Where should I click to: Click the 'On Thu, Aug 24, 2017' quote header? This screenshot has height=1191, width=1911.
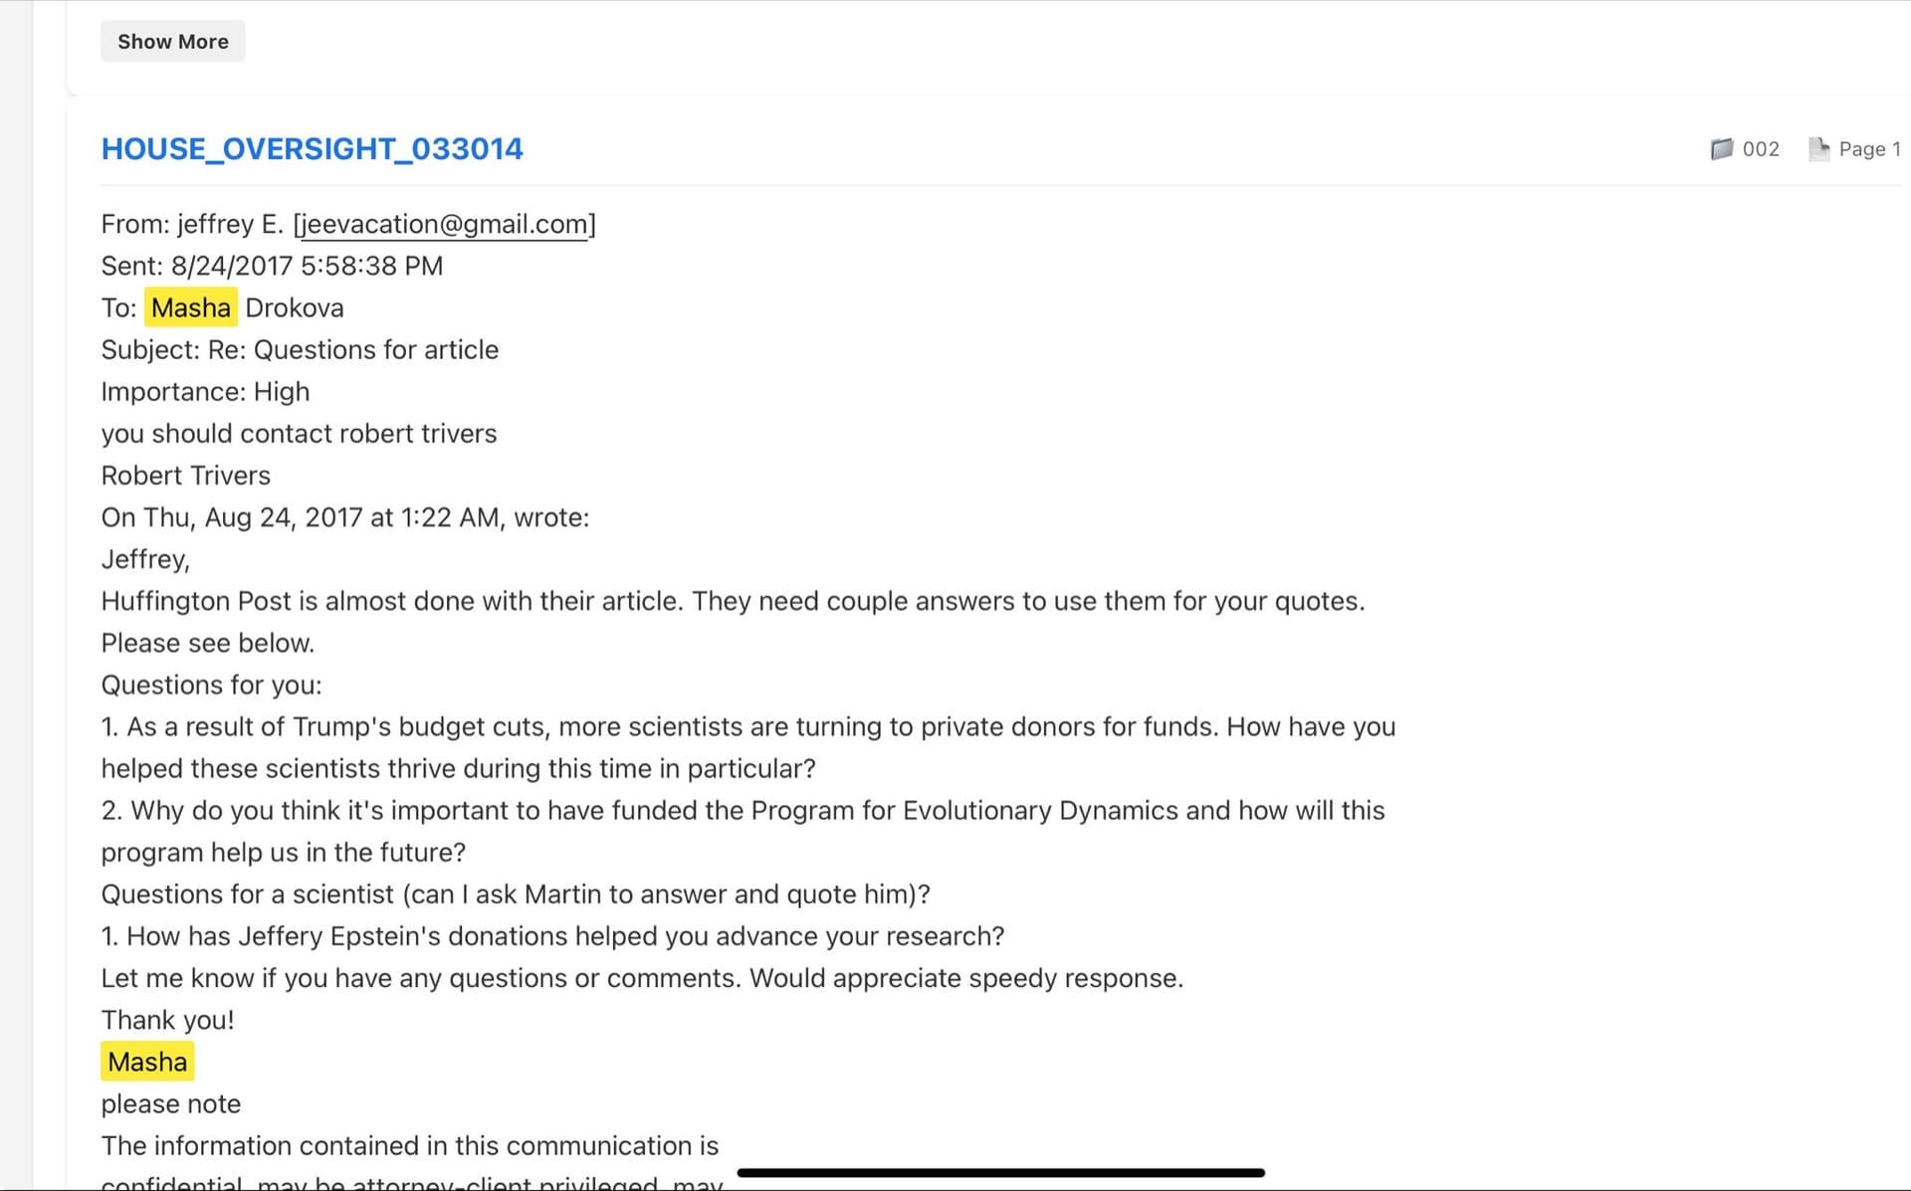pos(344,518)
